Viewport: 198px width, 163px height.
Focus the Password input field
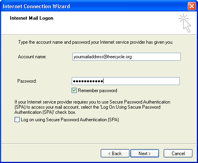click(126, 81)
